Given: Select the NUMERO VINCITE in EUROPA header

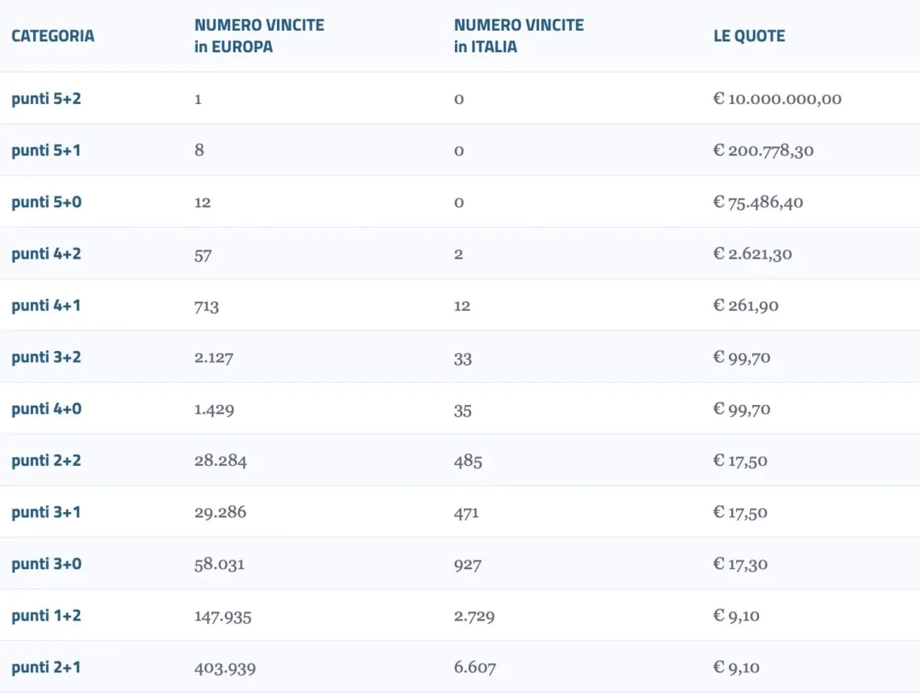Looking at the screenshot, I should [259, 35].
